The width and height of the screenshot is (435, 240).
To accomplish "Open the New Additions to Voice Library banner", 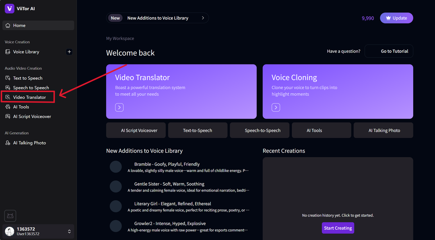I will pos(157,18).
